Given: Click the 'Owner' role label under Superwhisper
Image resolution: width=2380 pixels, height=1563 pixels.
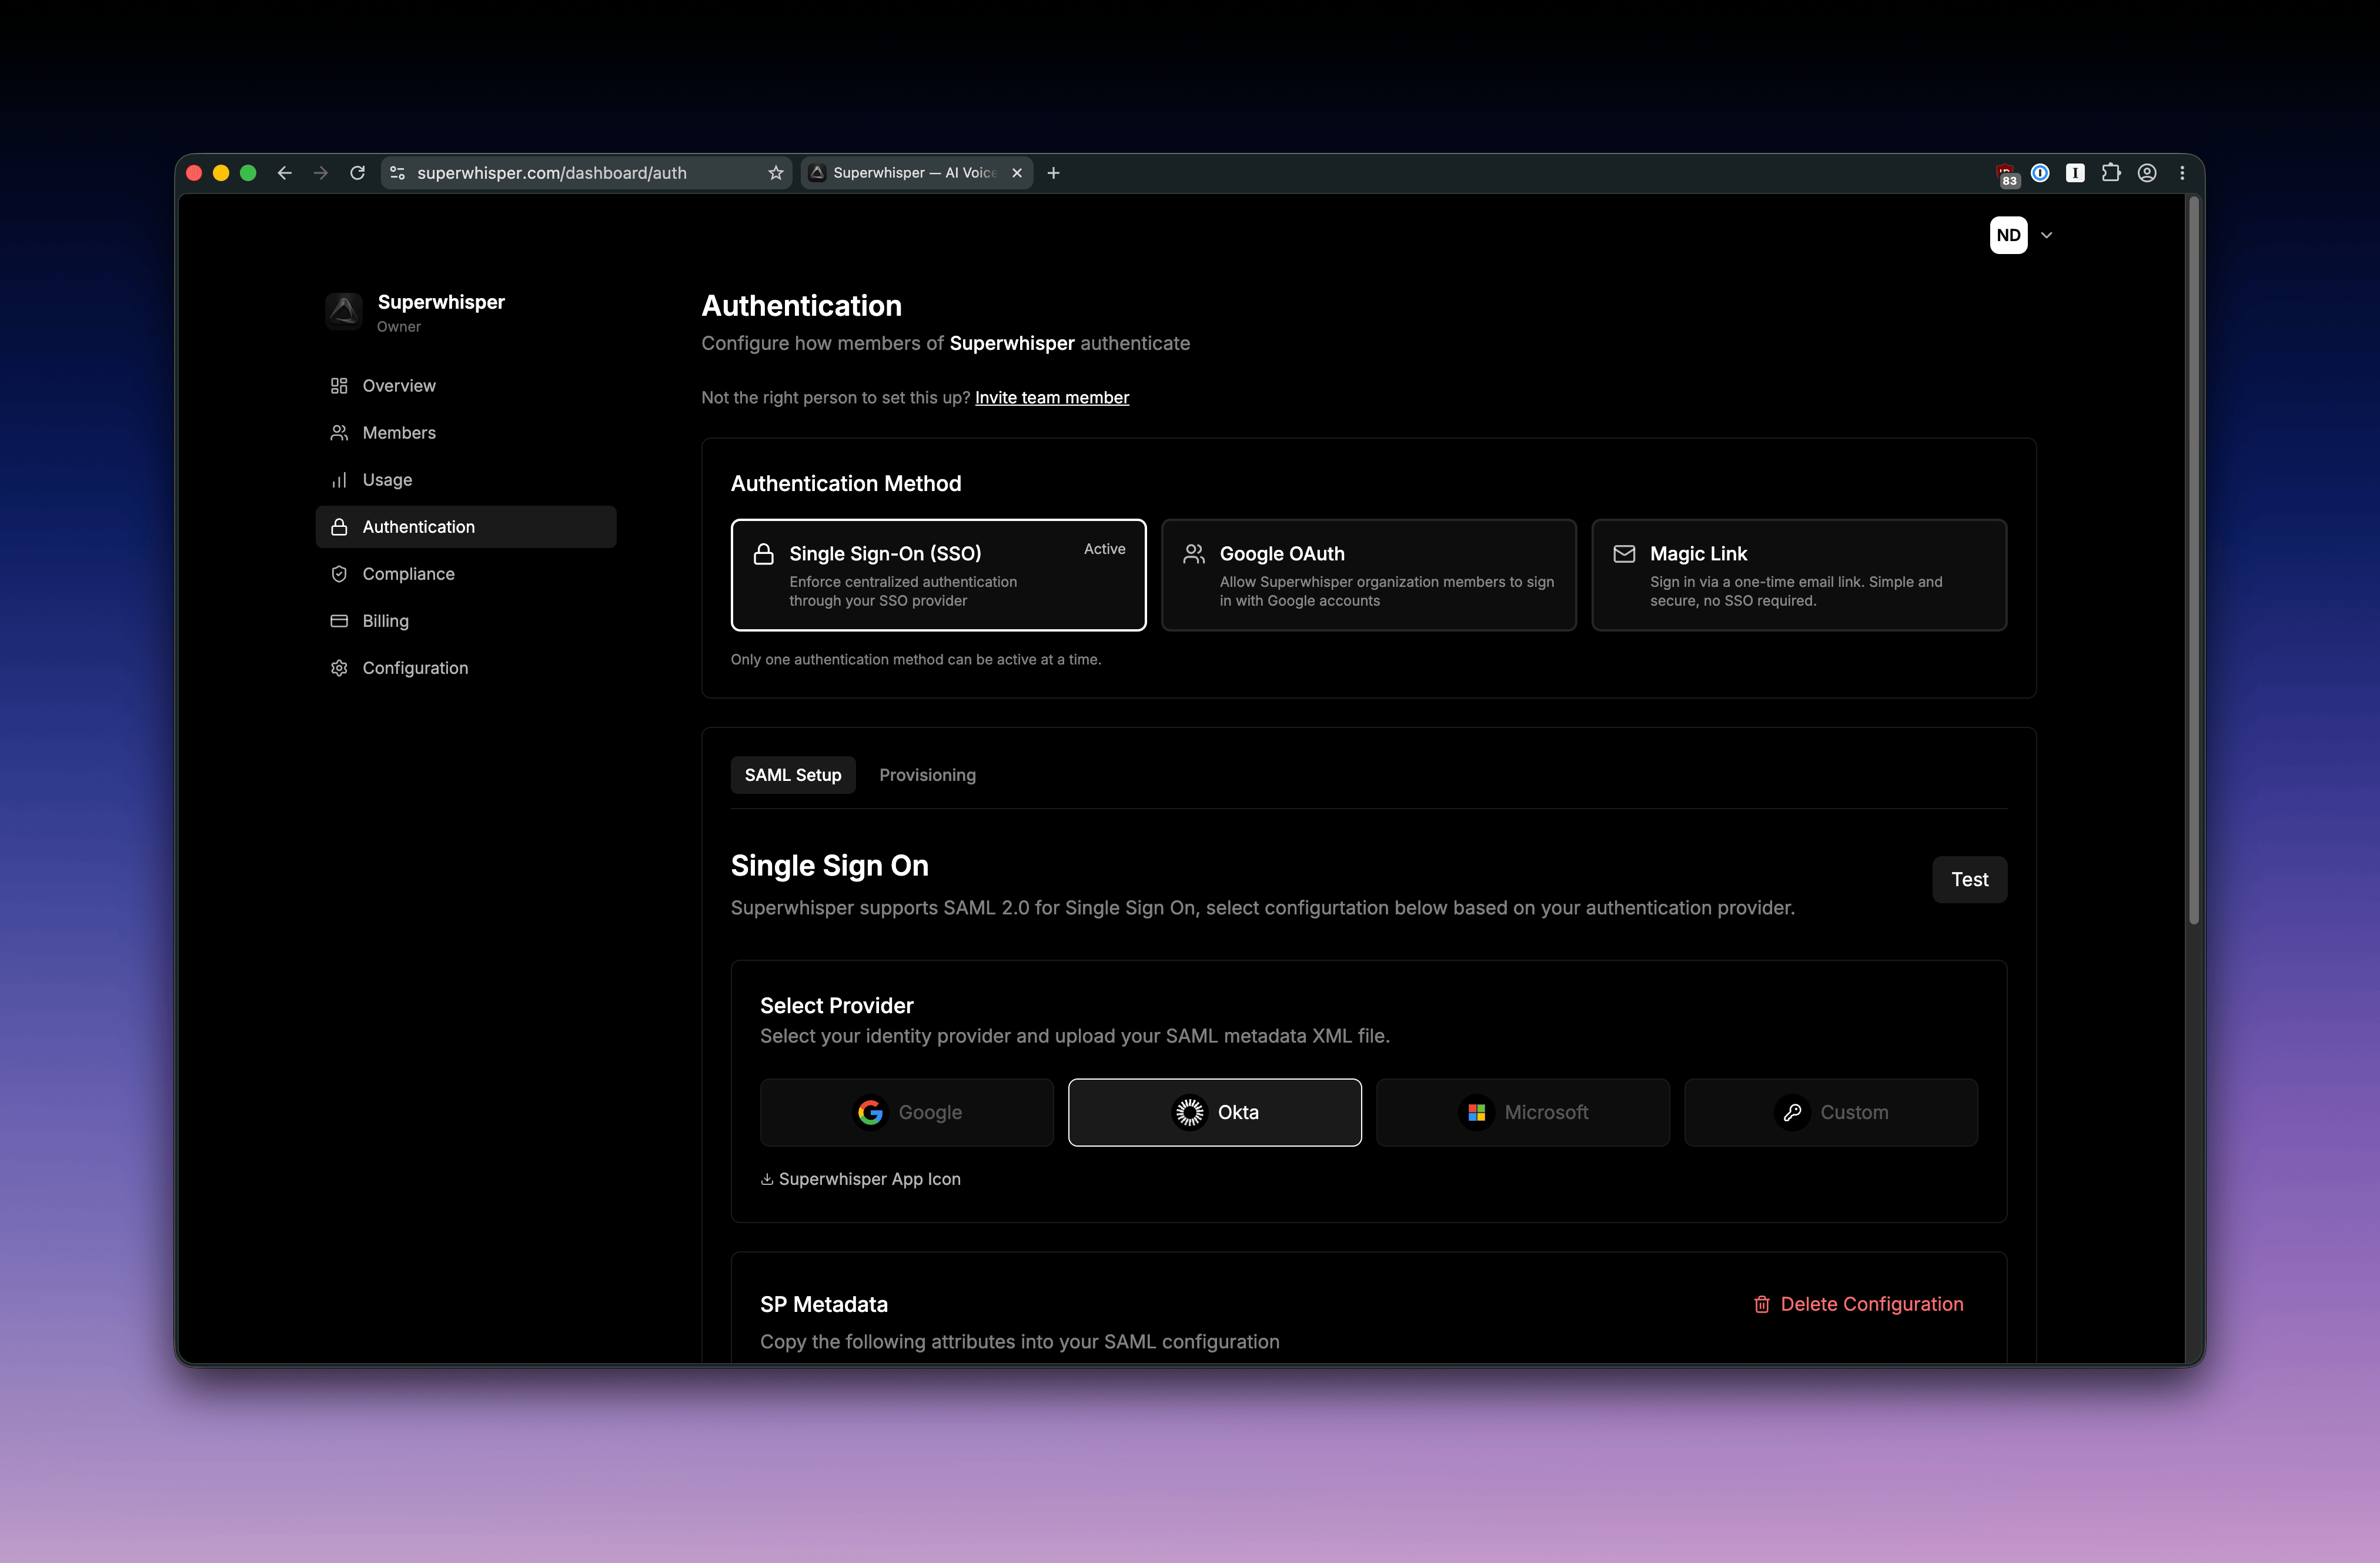Looking at the screenshot, I should [399, 327].
